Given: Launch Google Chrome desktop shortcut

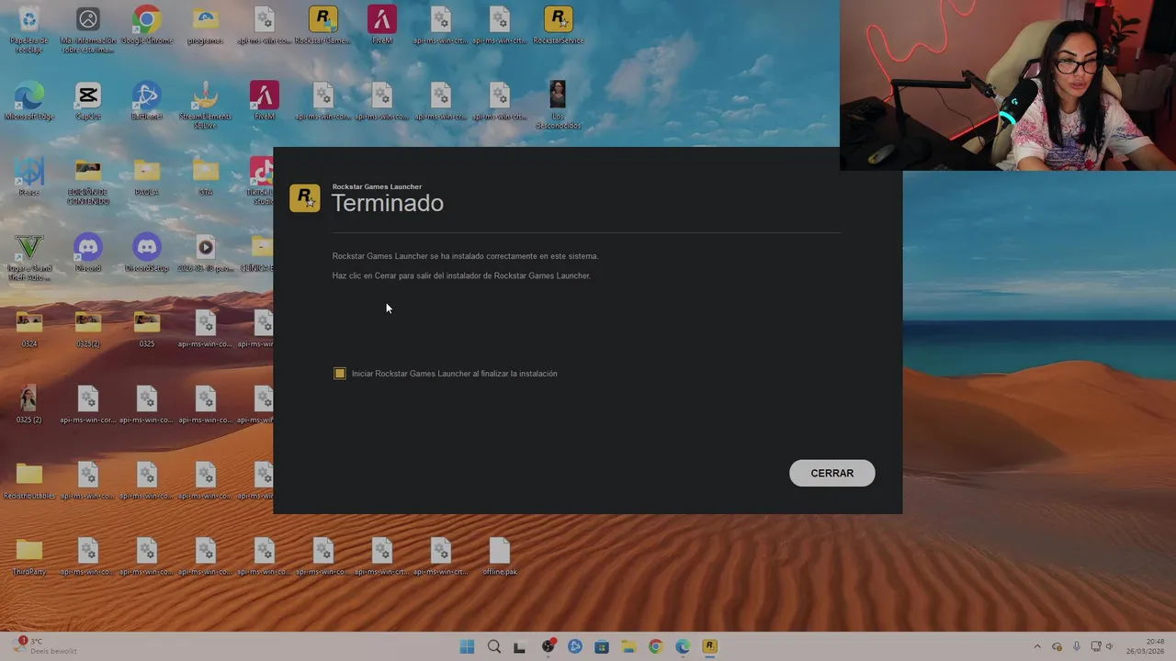Looking at the screenshot, I should tap(147, 26).
